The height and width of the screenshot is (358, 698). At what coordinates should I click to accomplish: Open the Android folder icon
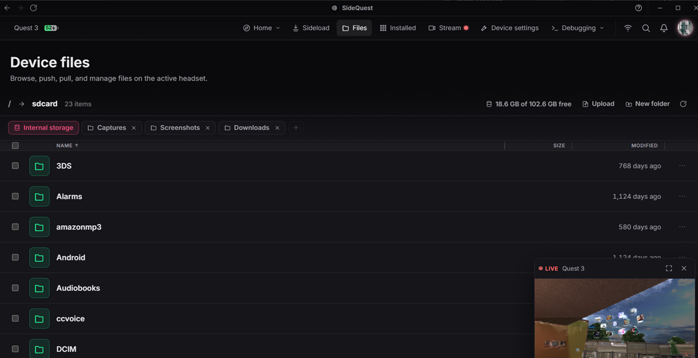click(39, 257)
